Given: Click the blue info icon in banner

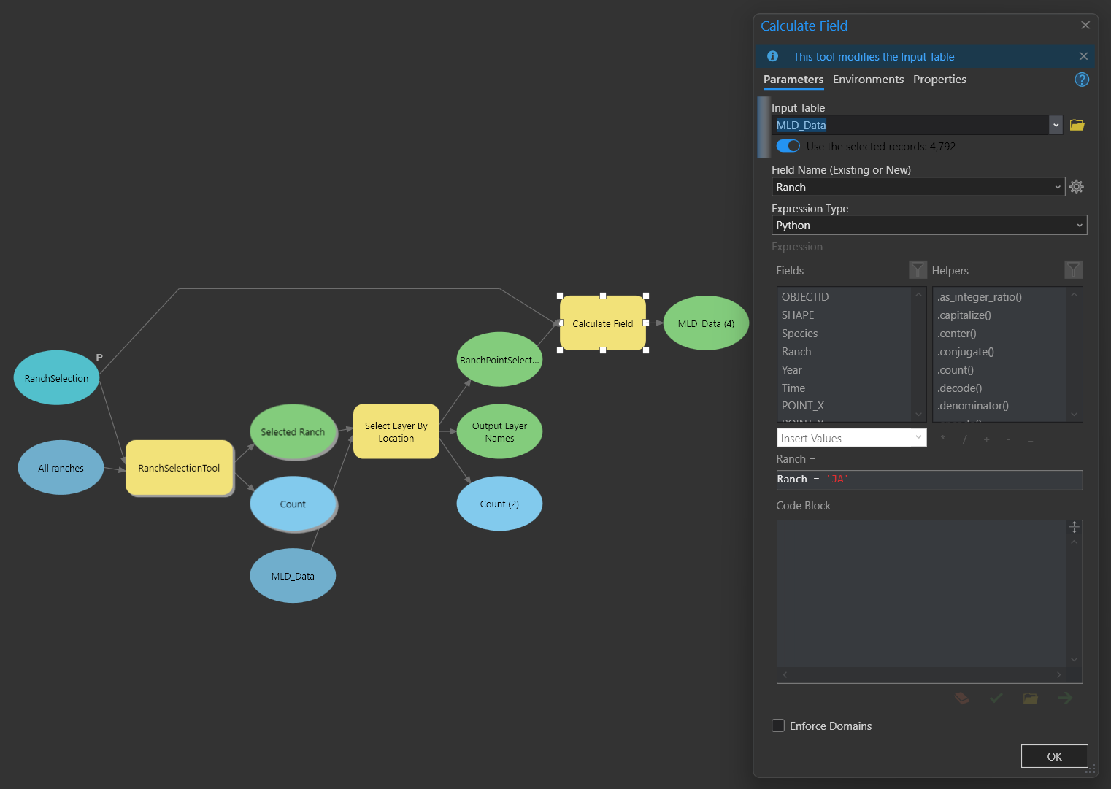Looking at the screenshot, I should click(x=772, y=56).
